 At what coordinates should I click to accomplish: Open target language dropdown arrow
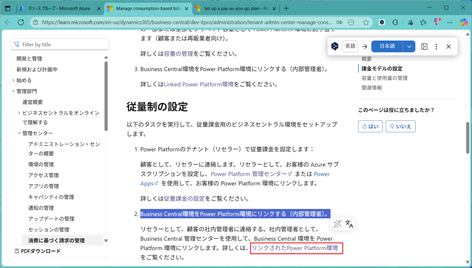(x=409, y=47)
